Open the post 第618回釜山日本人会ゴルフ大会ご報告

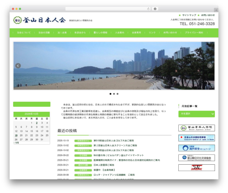[x=114, y=150]
